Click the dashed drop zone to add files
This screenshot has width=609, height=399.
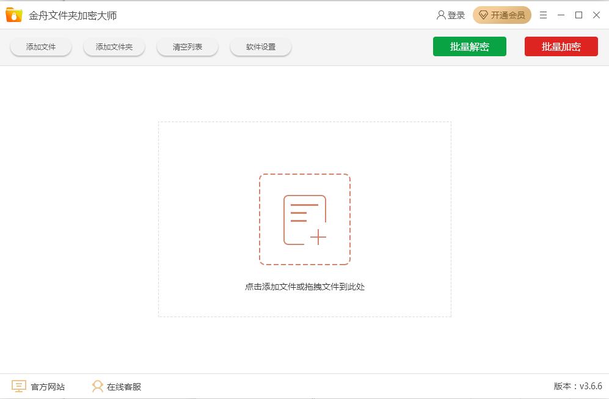point(305,286)
